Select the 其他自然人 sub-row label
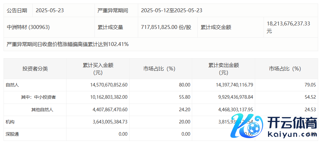 (x=42, y=110)
